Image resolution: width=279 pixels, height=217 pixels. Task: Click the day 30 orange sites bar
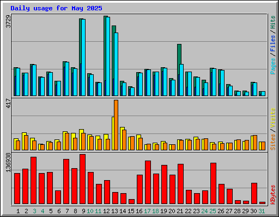pos(255,143)
